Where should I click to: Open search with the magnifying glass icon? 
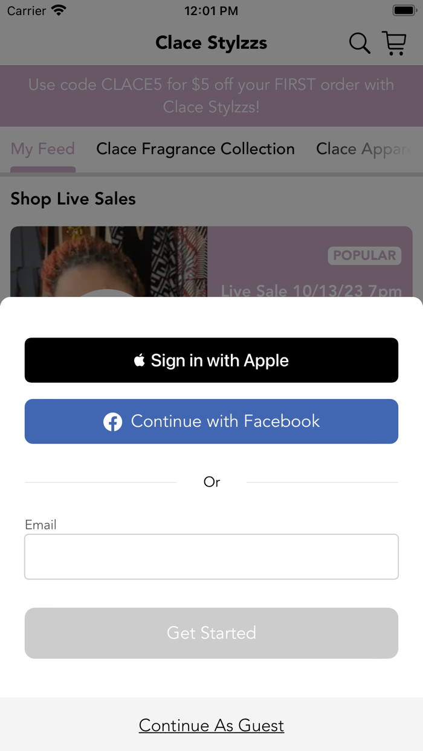click(x=360, y=43)
